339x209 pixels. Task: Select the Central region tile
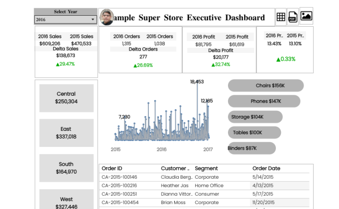click(66, 98)
